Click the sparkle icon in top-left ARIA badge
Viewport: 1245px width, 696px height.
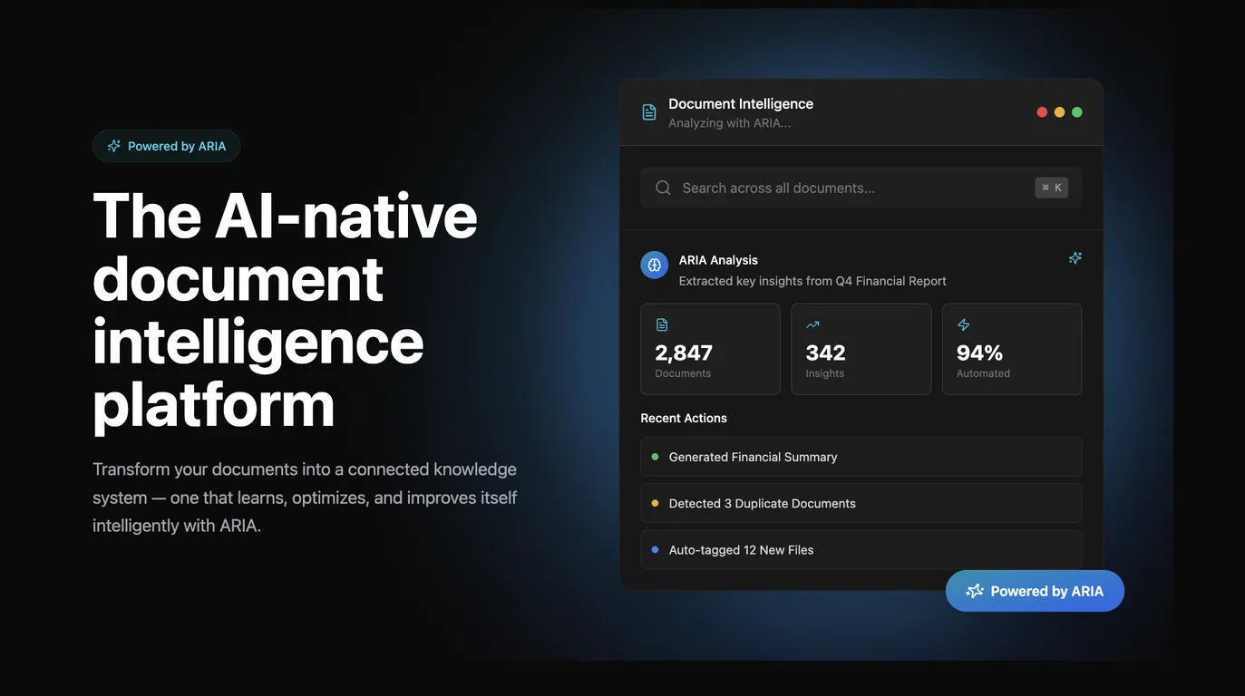coord(114,146)
